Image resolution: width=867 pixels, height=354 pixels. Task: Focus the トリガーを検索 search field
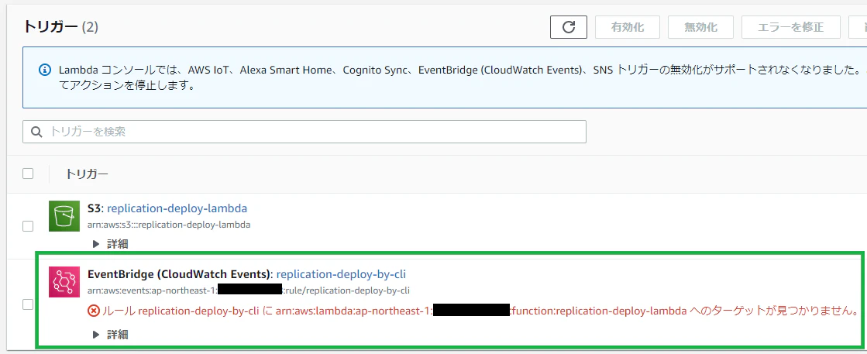pos(304,132)
